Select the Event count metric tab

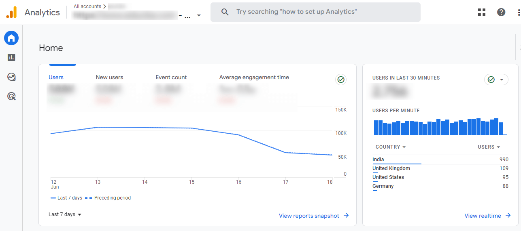171,77
